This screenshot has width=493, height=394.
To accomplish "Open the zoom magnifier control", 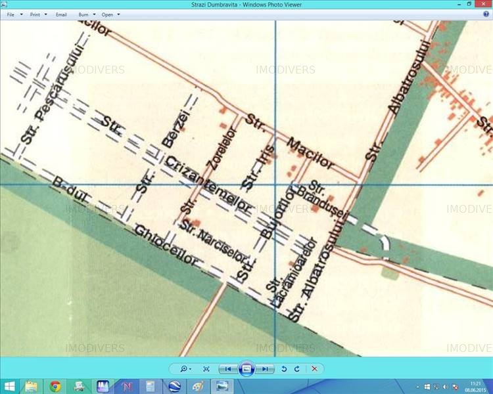I will (x=186, y=369).
